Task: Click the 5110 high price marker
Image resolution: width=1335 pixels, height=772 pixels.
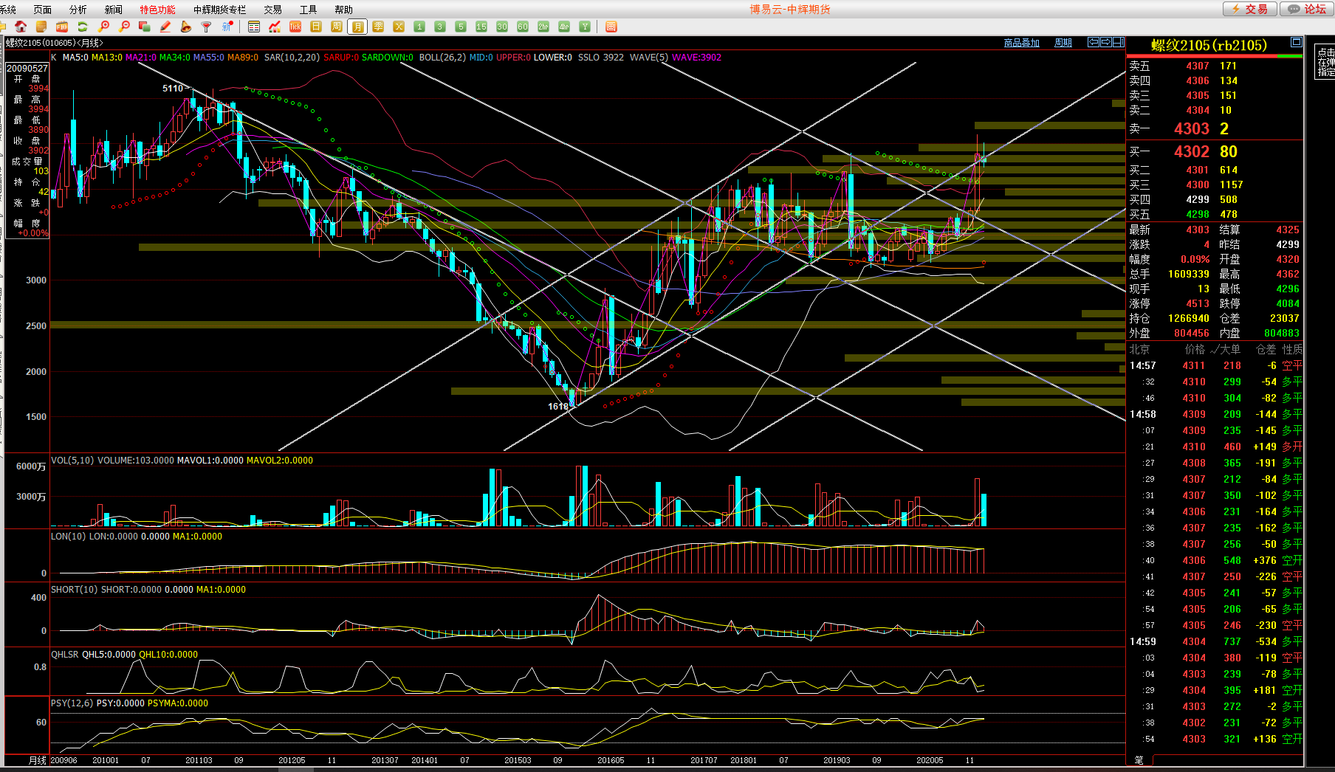Action: (x=173, y=89)
